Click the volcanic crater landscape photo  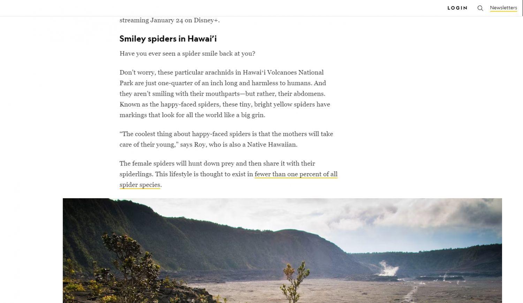tap(282, 251)
